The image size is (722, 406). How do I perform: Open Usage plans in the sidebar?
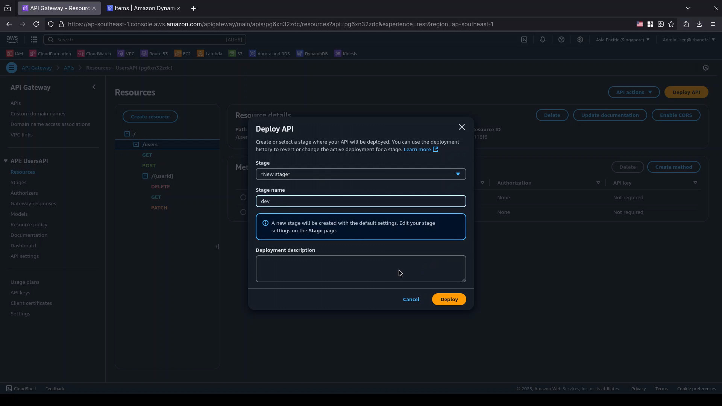[25, 282]
